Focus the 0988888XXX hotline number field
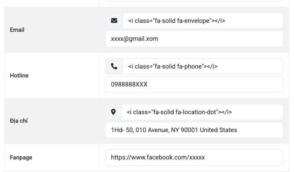The image size is (294, 172). pyautogui.click(x=194, y=85)
